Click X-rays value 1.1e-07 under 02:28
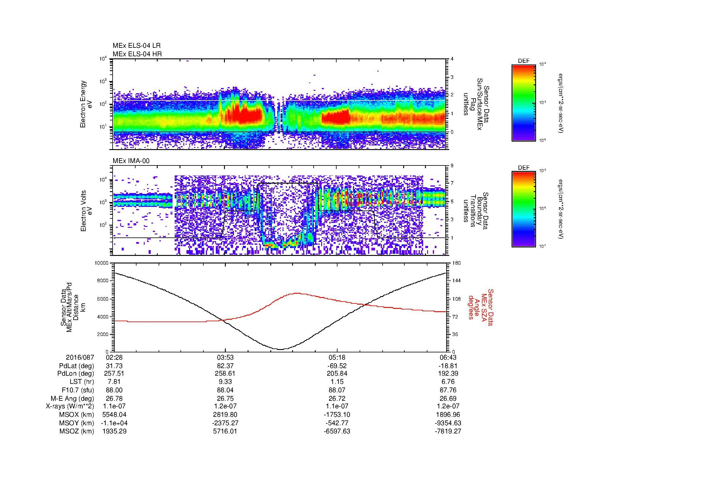The height and width of the screenshot is (500, 708). pyautogui.click(x=114, y=406)
